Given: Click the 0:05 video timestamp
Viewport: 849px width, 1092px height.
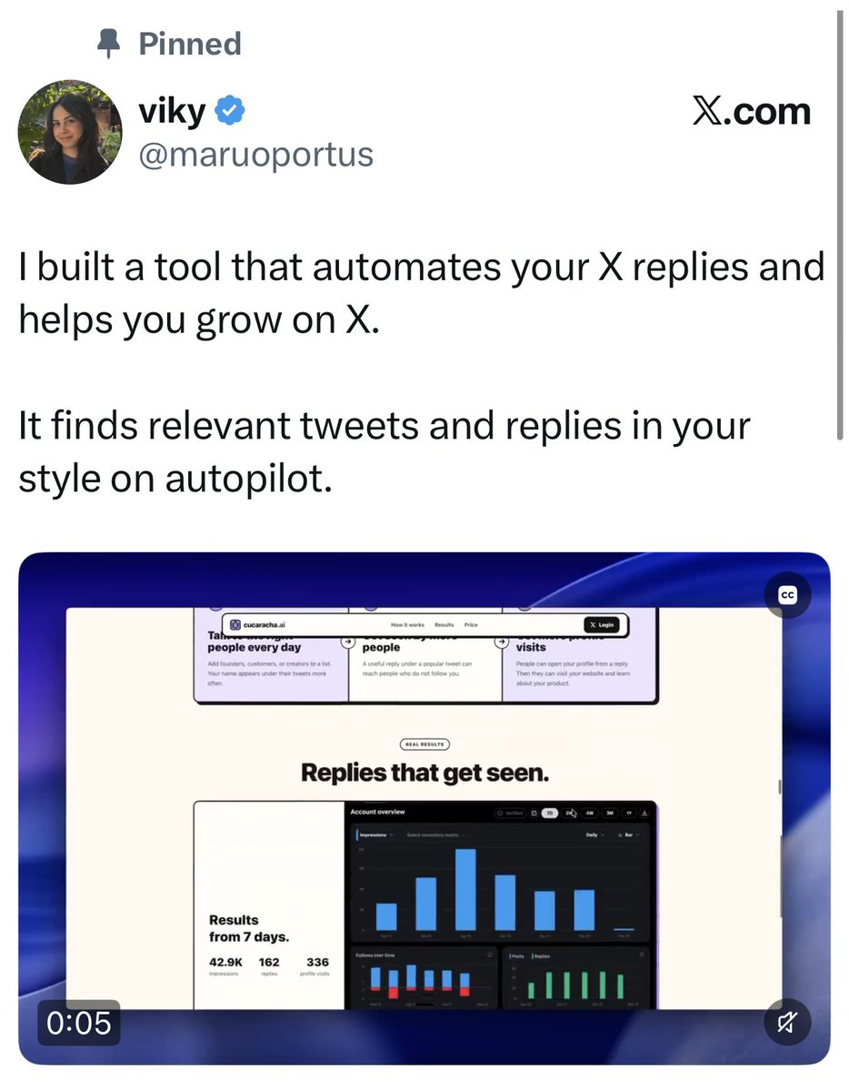Looking at the screenshot, I should (78, 1024).
